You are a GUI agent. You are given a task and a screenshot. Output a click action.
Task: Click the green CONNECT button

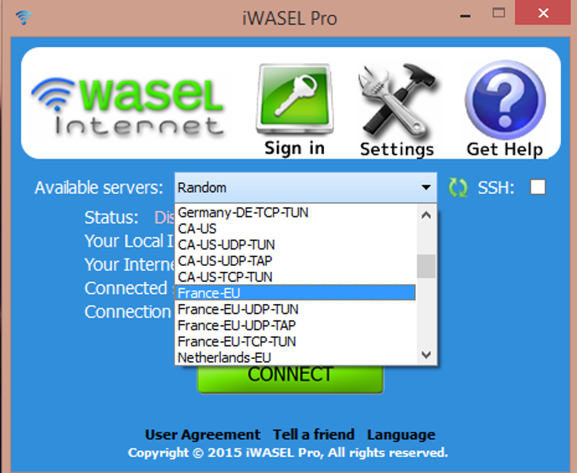290,379
